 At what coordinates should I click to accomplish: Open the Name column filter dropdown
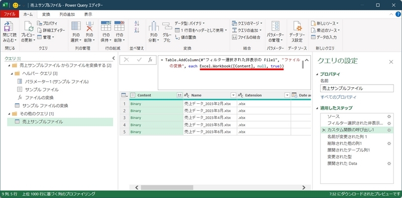pos(233,95)
